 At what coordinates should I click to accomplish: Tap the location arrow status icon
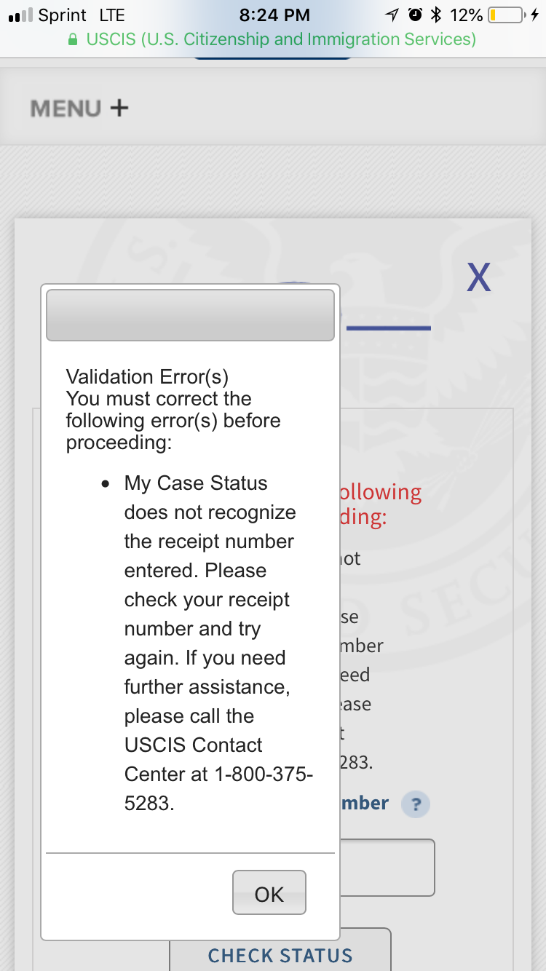click(x=392, y=15)
